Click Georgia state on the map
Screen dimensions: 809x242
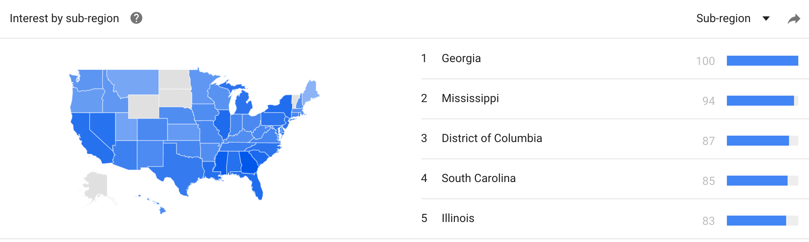click(249, 162)
